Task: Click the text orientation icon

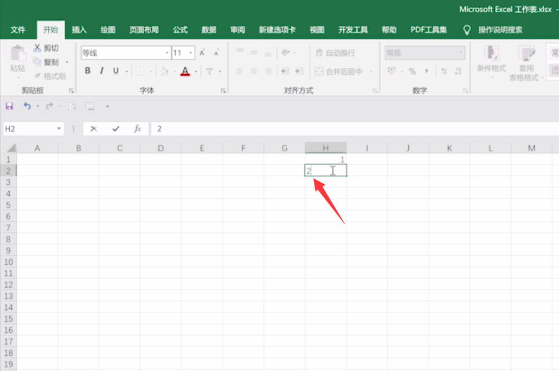Action: click(x=285, y=53)
